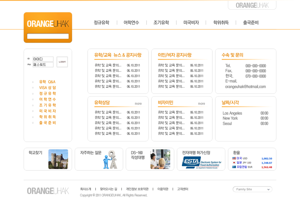Open VISA 상담 sidebar link
The image size is (300, 207).
tap(47, 88)
